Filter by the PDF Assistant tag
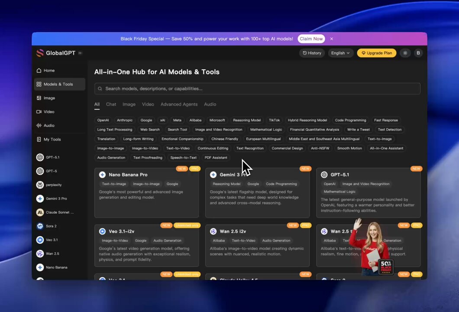The width and height of the screenshot is (459, 312). click(216, 158)
